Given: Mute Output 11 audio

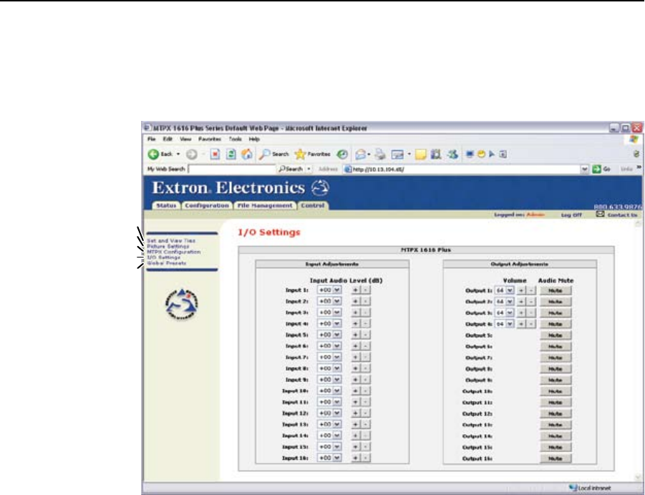Looking at the screenshot, I should [555, 402].
